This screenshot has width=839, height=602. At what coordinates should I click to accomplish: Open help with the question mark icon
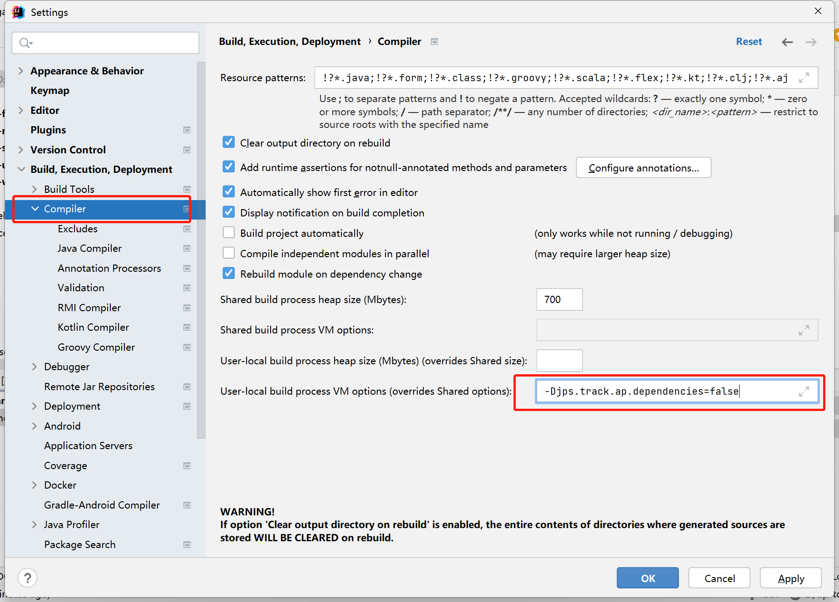click(x=28, y=578)
